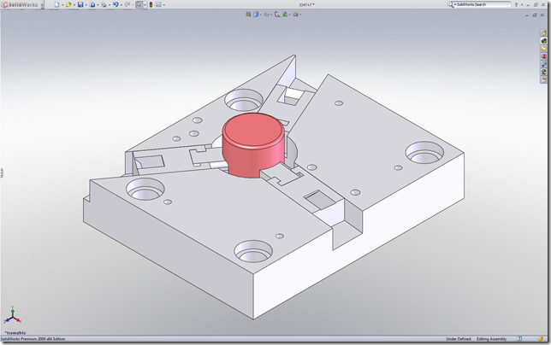Open the Help question mark icon
551x345 pixels.
pyautogui.click(x=516, y=4)
